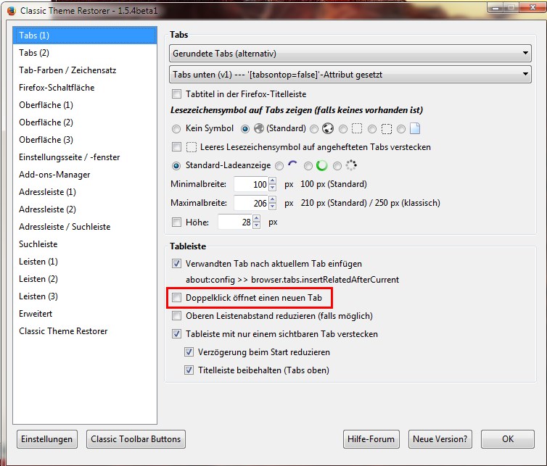This screenshot has width=547, height=466.
Task: Click the dashed-square icon beside Leeres Lesezeichensymbol
Action: (x=192, y=147)
